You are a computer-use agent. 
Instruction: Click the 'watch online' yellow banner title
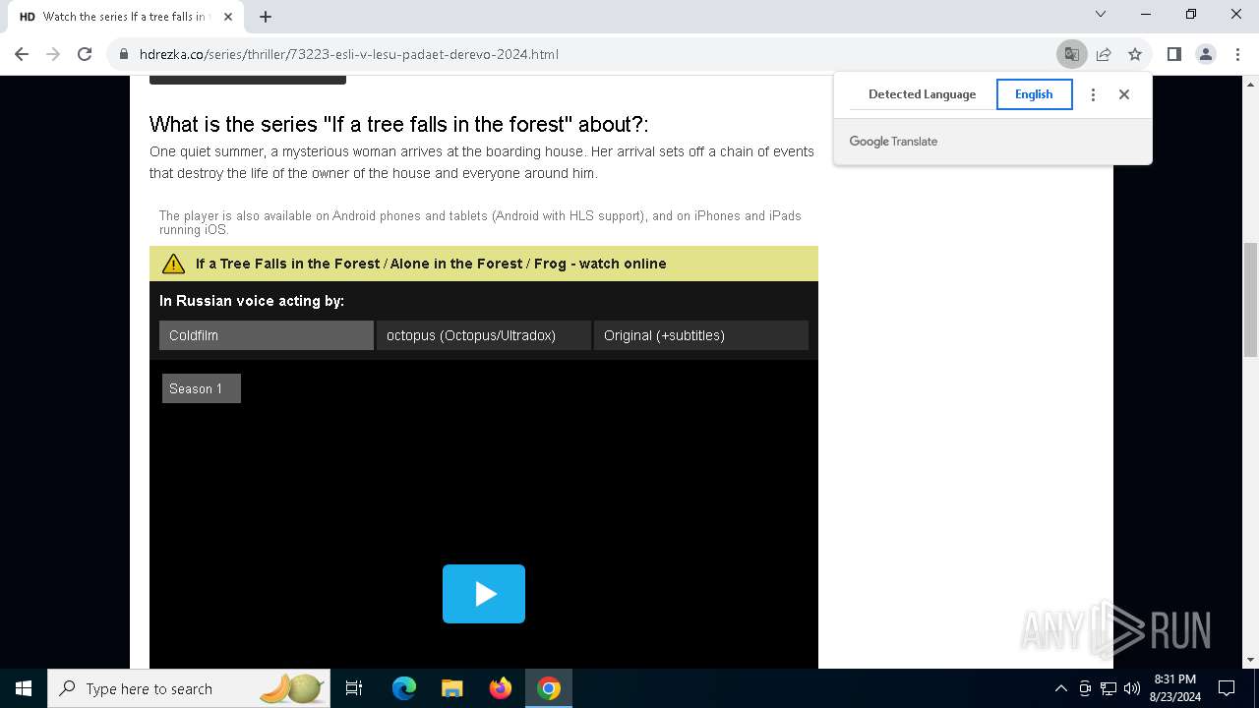click(x=431, y=264)
